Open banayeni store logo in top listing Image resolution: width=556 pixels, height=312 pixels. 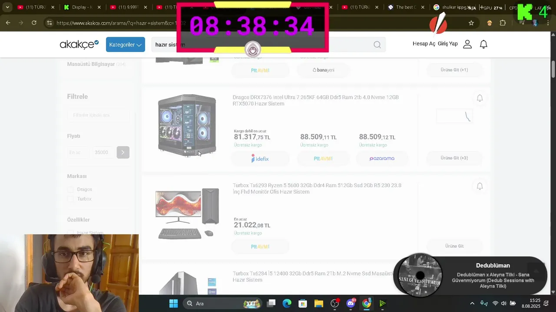click(324, 70)
